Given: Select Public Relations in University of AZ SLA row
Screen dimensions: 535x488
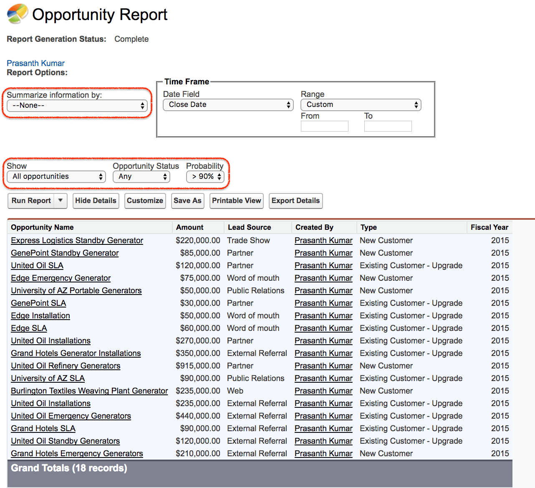Looking at the screenshot, I should click(x=255, y=378).
